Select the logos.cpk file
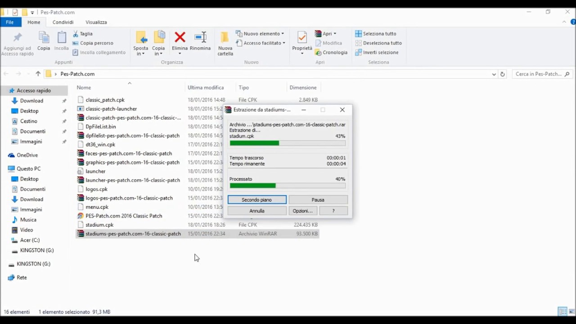 tap(97, 189)
